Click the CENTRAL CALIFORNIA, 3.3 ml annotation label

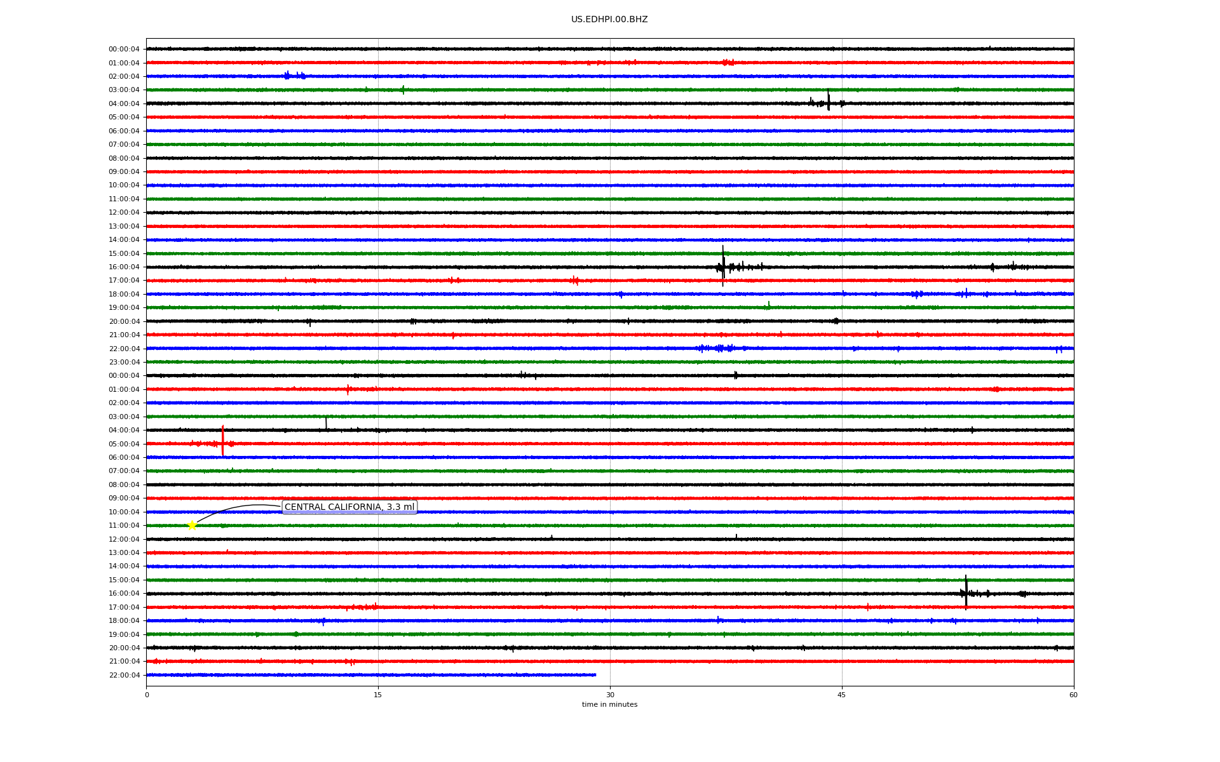coord(349,507)
